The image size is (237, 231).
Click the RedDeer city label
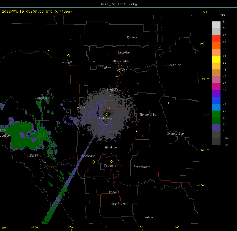coord(121,70)
